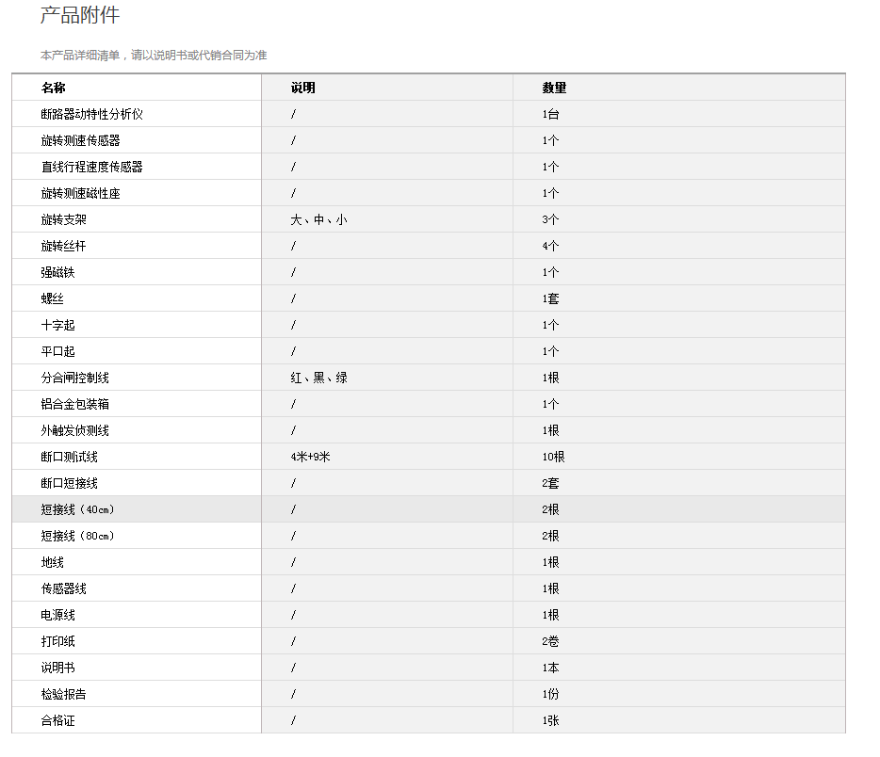The height and width of the screenshot is (757, 880).
Task: Click the 数量 column header
Action: 554,88
